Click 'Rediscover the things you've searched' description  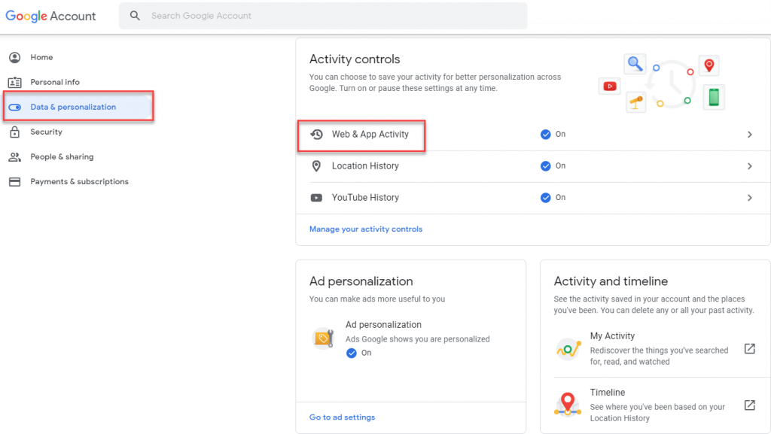pos(659,356)
